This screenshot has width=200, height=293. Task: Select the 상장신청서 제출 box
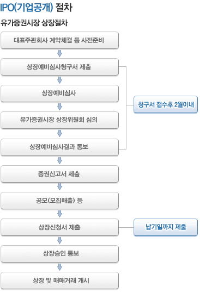pos(59,227)
